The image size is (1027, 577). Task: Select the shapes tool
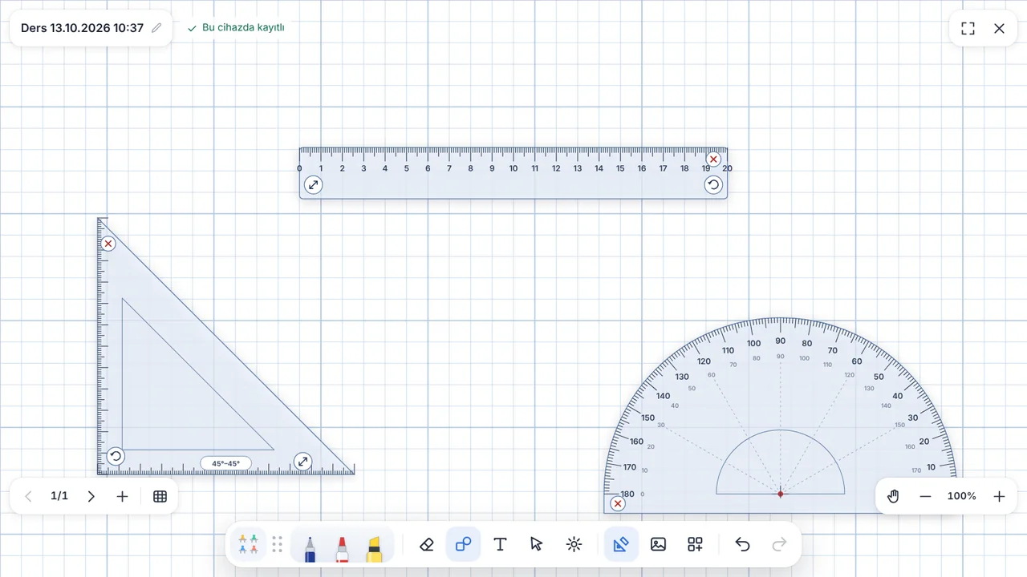point(463,545)
